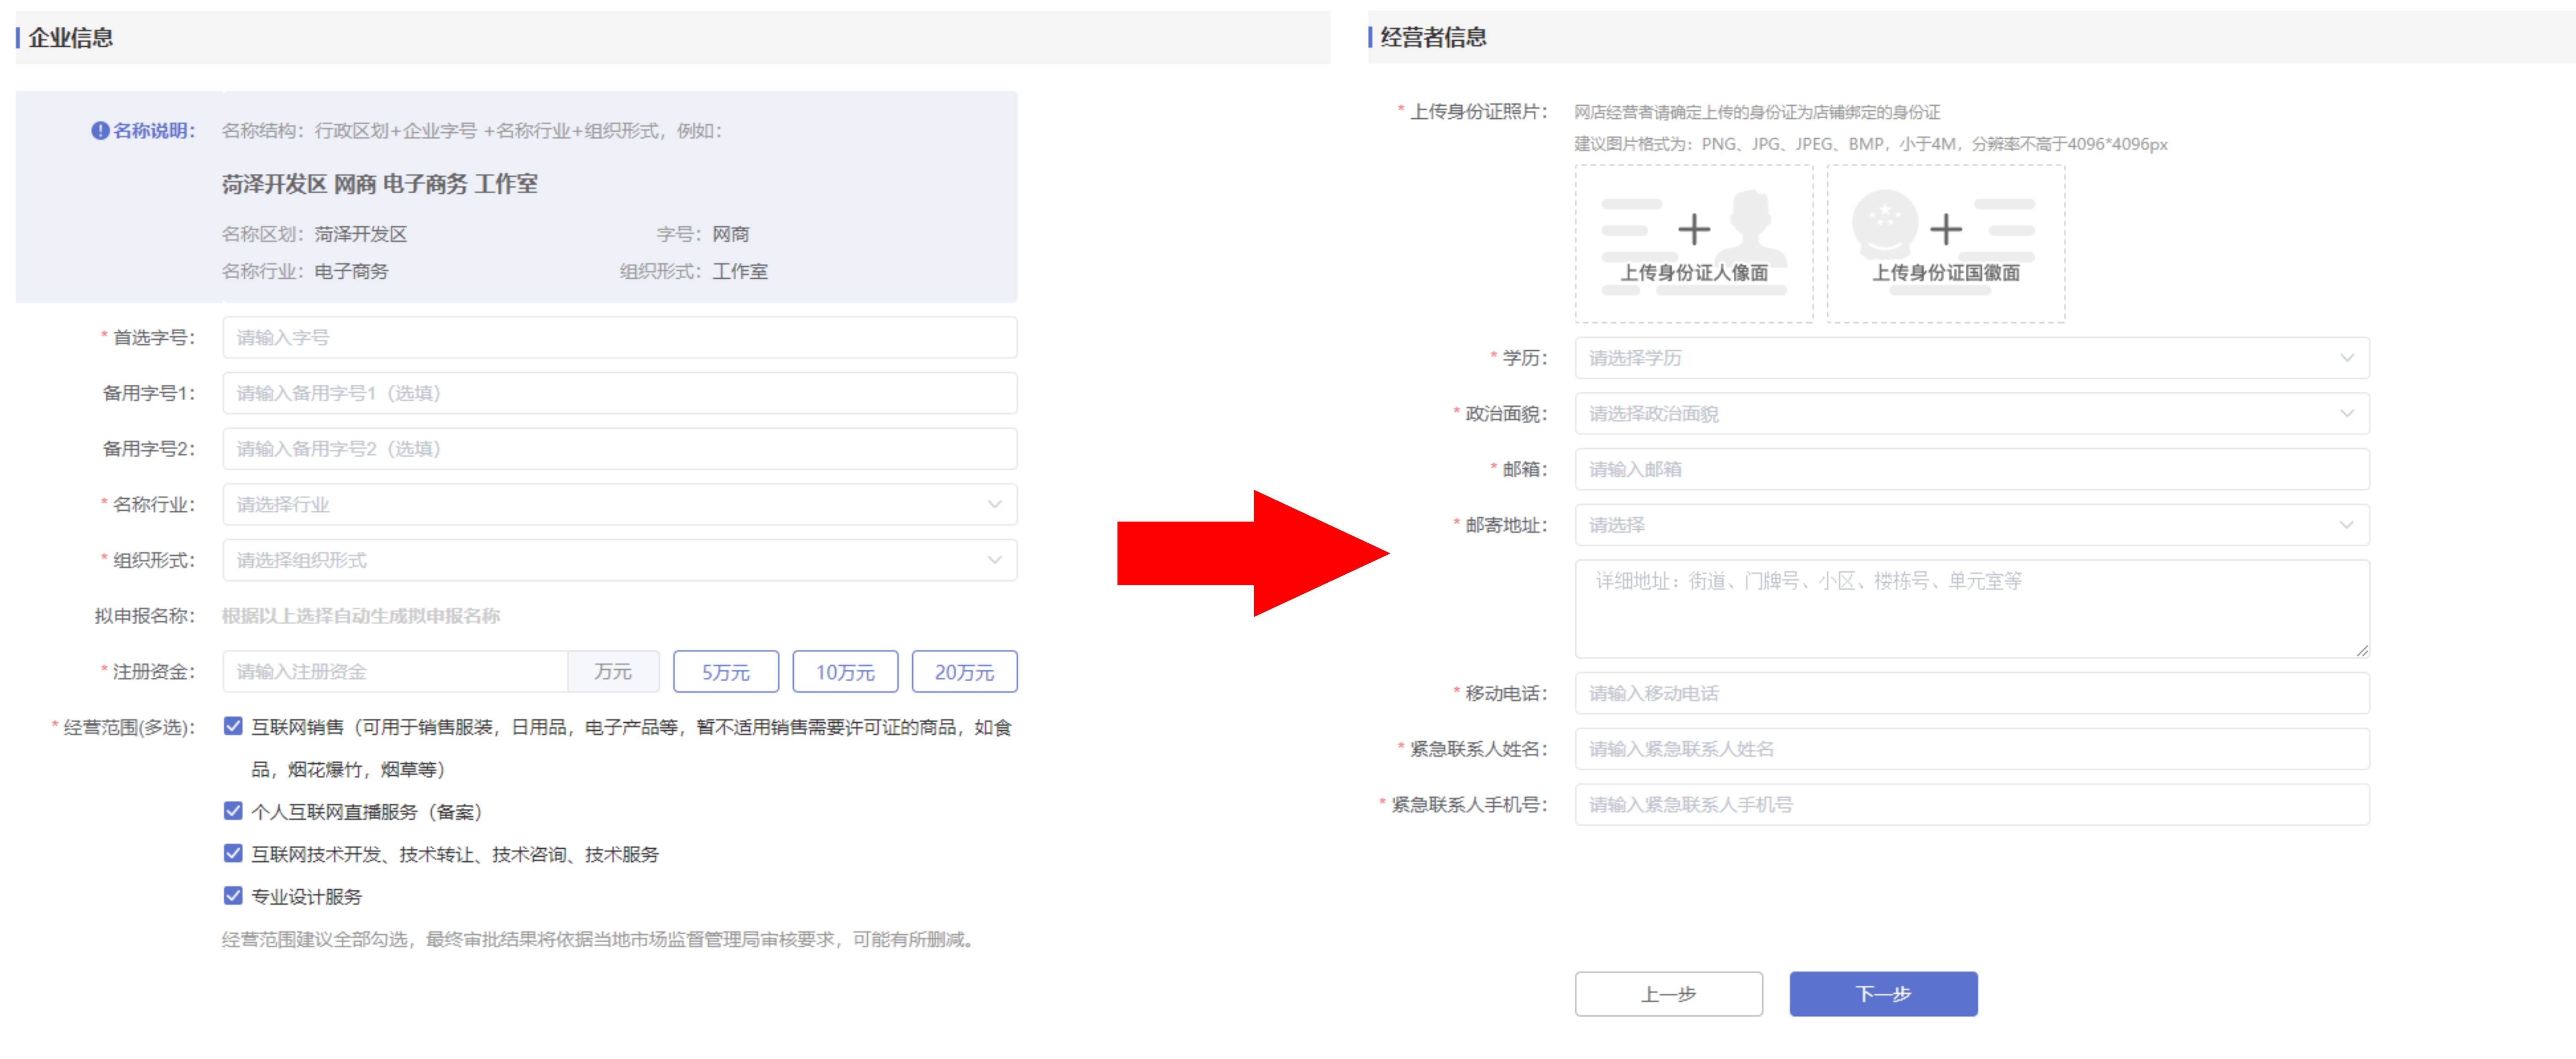Click the 上一步 button
The width and height of the screenshot is (2576, 1059).
point(1668,994)
